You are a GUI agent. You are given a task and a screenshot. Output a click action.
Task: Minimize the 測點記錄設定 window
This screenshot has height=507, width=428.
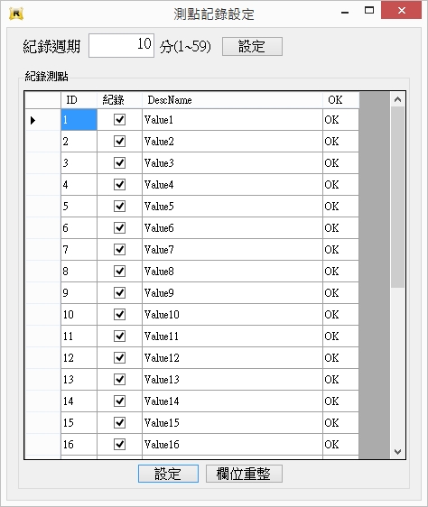[345, 12]
